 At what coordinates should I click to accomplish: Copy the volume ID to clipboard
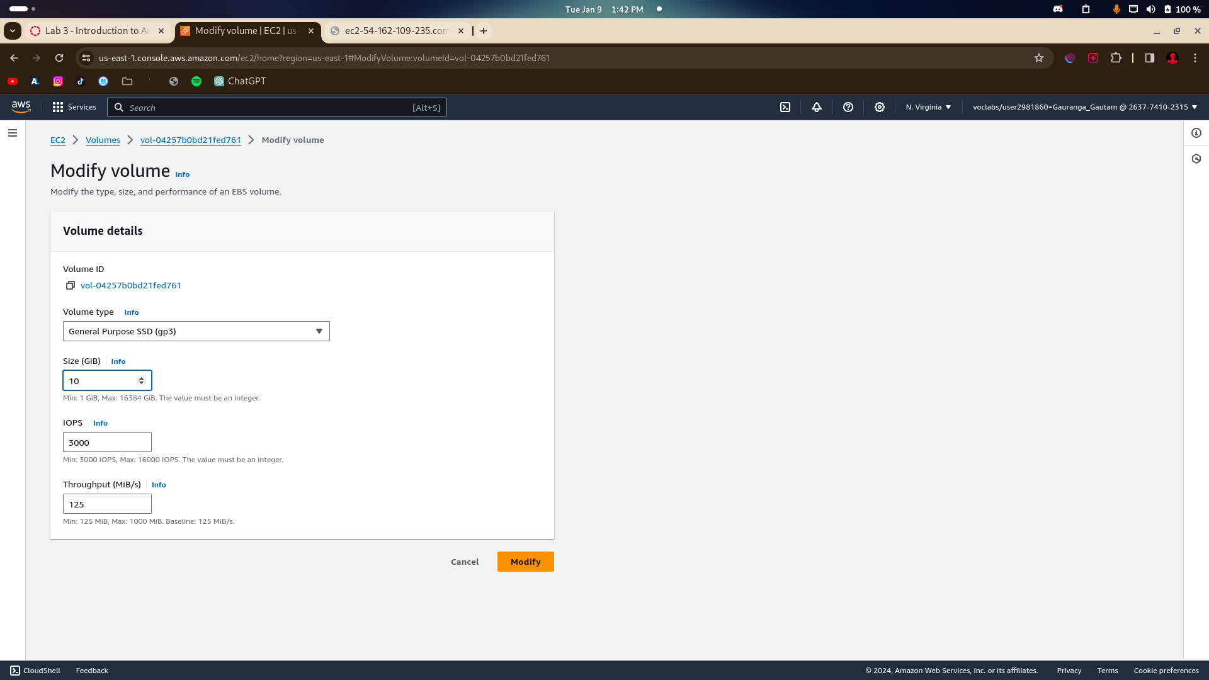(71, 285)
